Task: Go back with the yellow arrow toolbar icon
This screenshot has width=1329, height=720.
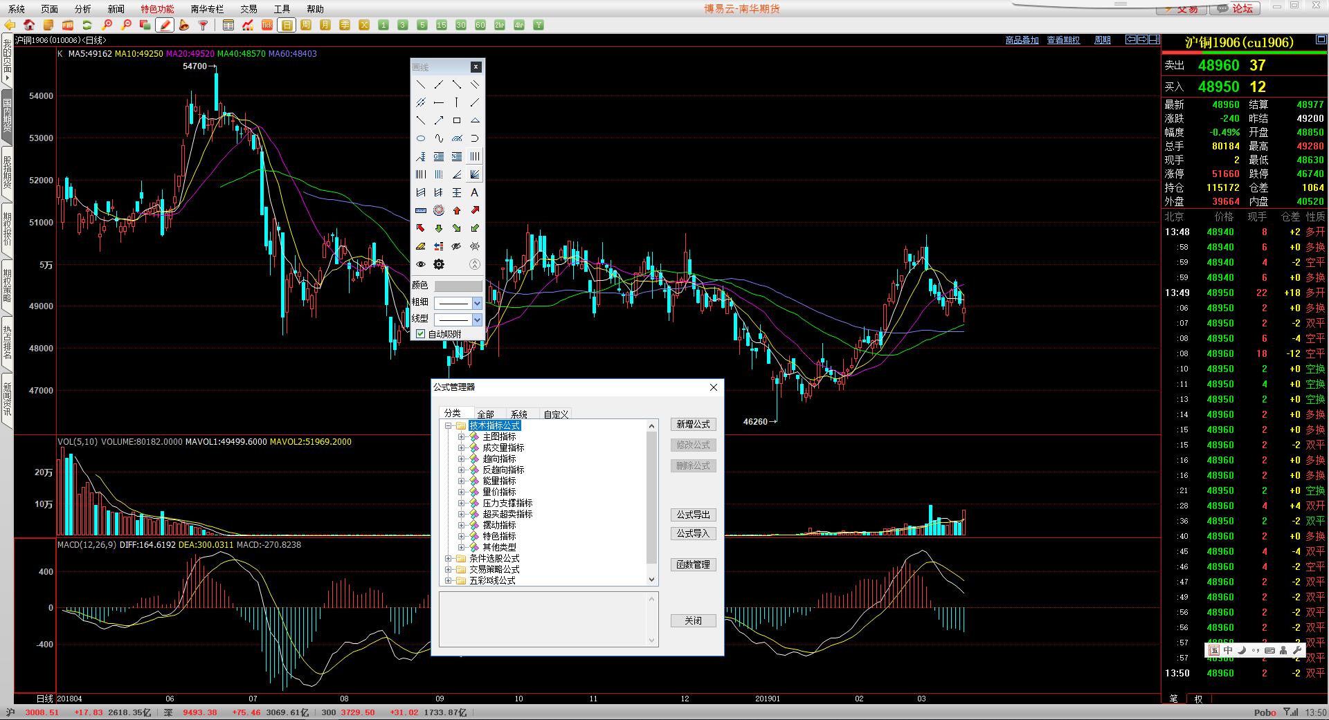Action: tap(10, 25)
